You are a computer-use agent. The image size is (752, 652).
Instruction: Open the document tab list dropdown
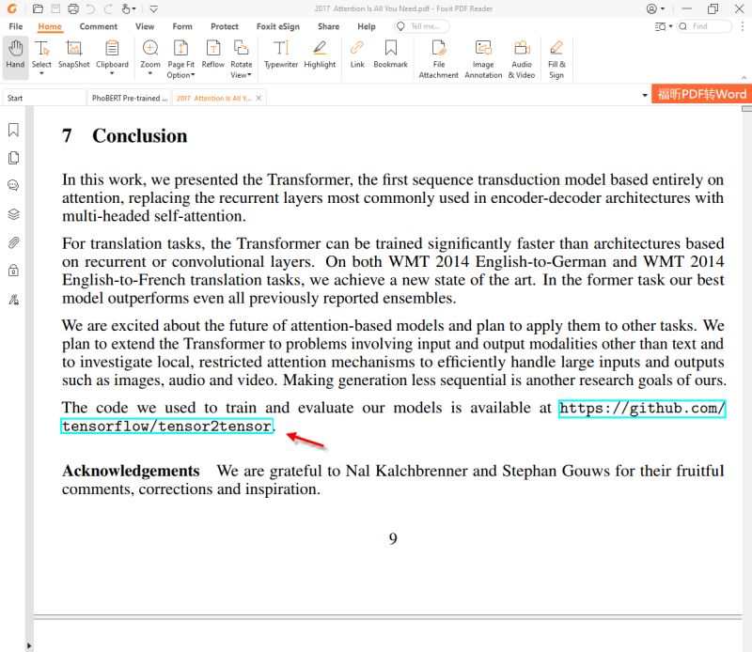click(645, 96)
